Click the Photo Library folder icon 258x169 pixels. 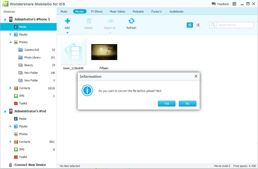20,57
